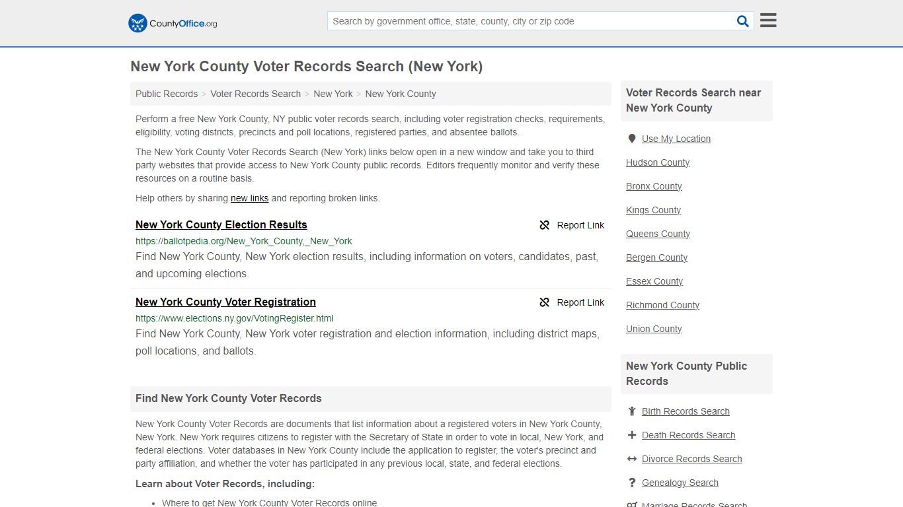Open Public Records breadcrumb

click(167, 94)
